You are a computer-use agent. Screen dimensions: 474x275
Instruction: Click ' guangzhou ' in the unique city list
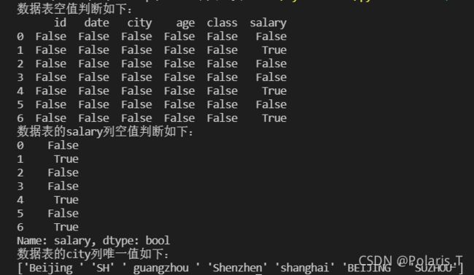pos(160,268)
